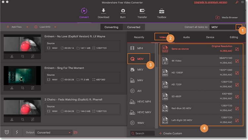Open the Output folder dropdown
248x140 pixels.
click(54, 132)
